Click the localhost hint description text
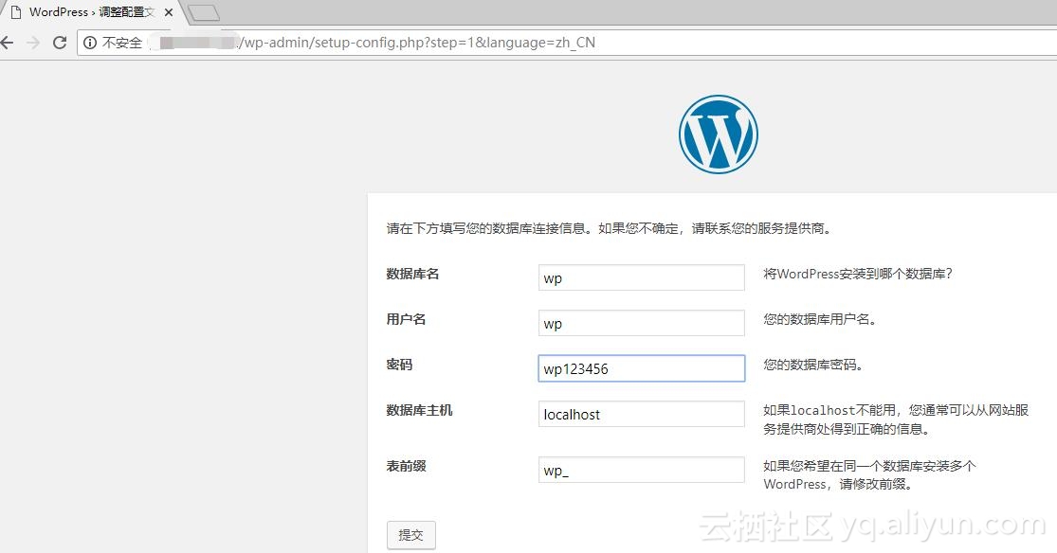This screenshot has width=1057, height=553. coord(896,419)
